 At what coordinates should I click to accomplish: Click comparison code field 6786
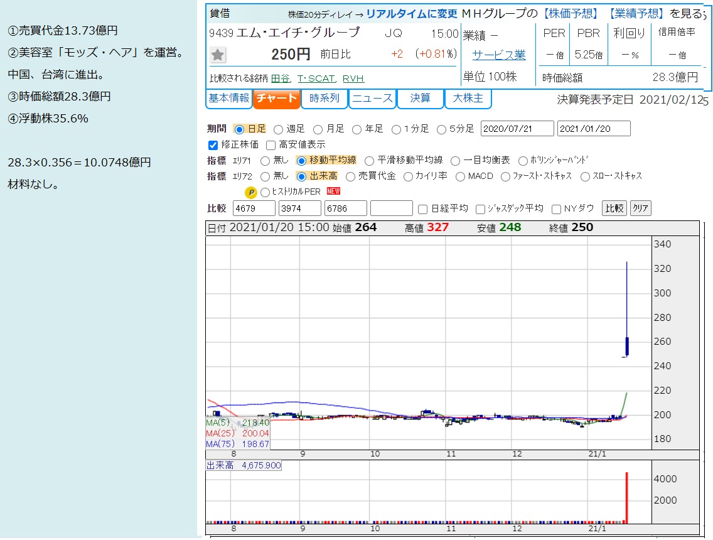346,208
